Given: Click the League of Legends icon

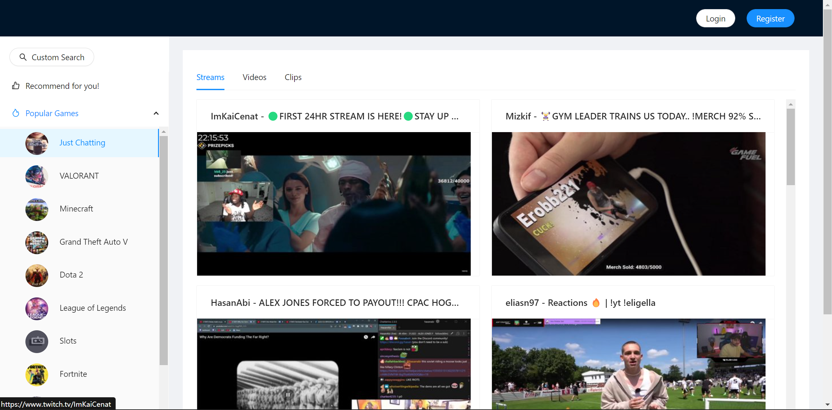Looking at the screenshot, I should tap(37, 308).
